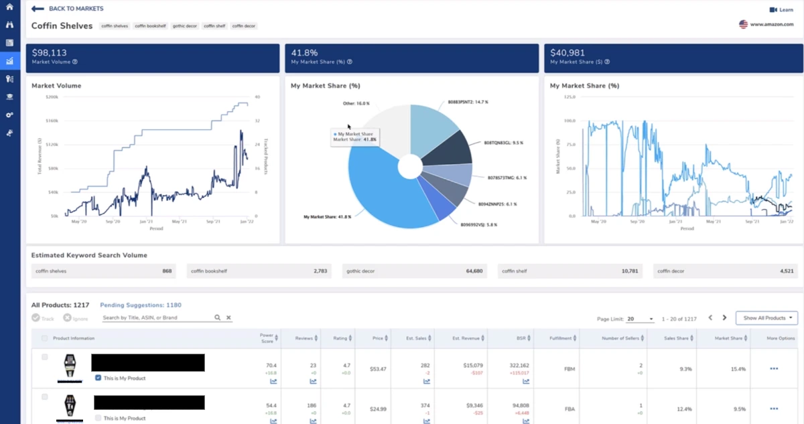Clear the product search with X icon

[x=228, y=317]
